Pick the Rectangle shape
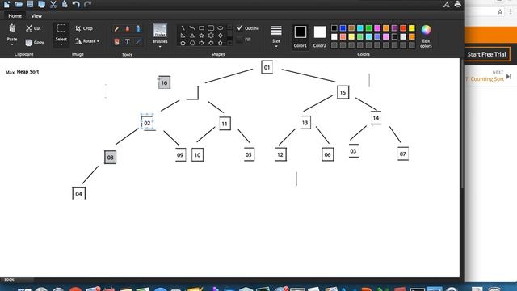Screen dimensions: 517x291 coord(201,28)
